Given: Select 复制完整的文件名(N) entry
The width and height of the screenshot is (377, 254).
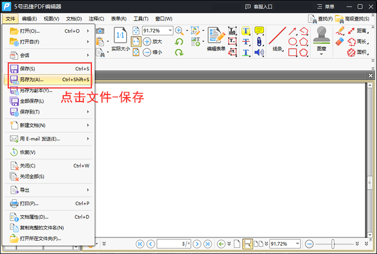Looking at the screenshot, I should (x=49, y=228).
